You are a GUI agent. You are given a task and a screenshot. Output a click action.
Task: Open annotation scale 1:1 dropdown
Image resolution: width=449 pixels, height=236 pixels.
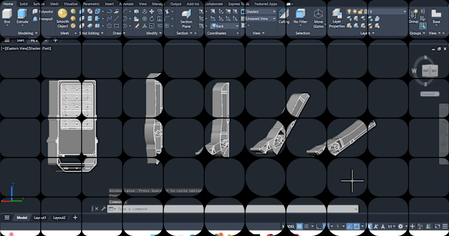(x=391, y=226)
